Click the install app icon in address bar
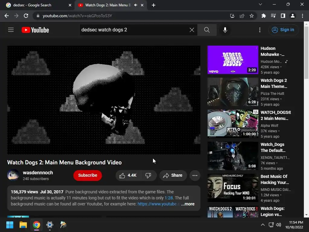This screenshot has width=309, height=232. click(x=232, y=16)
